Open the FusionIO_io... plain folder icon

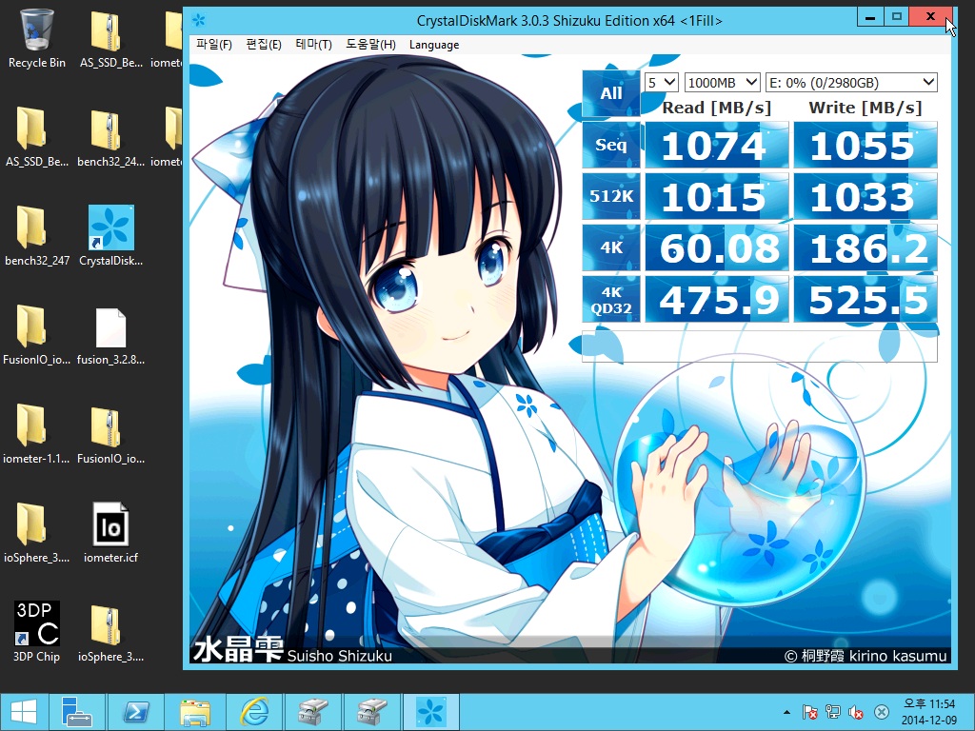click(x=36, y=334)
